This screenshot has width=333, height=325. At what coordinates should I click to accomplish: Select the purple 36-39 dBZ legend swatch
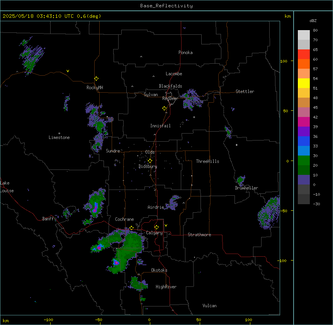(304, 132)
